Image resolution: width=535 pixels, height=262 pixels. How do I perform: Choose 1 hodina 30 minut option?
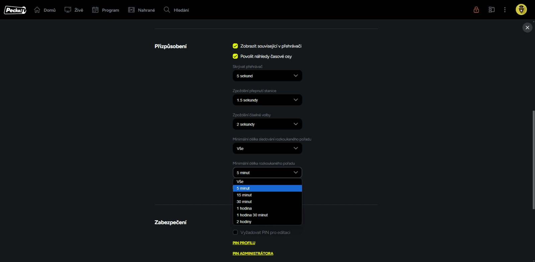click(267, 215)
